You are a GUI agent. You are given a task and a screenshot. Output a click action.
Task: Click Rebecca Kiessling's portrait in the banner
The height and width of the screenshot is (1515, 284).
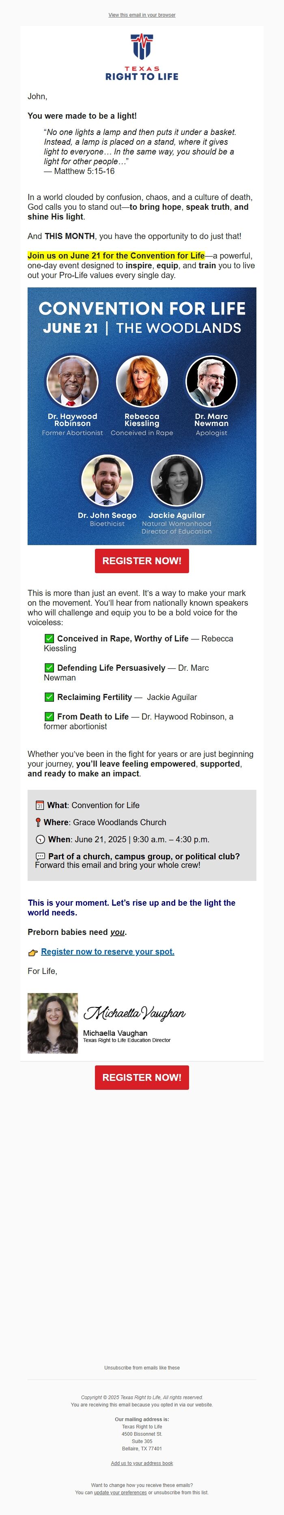click(x=142, y=381)
